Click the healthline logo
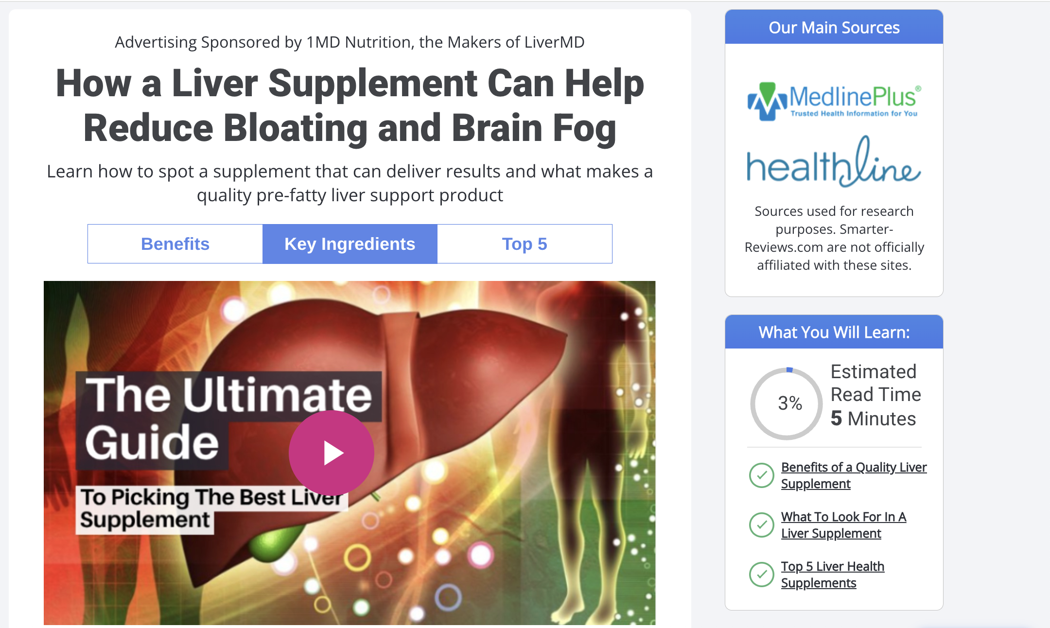 (834, 162)
